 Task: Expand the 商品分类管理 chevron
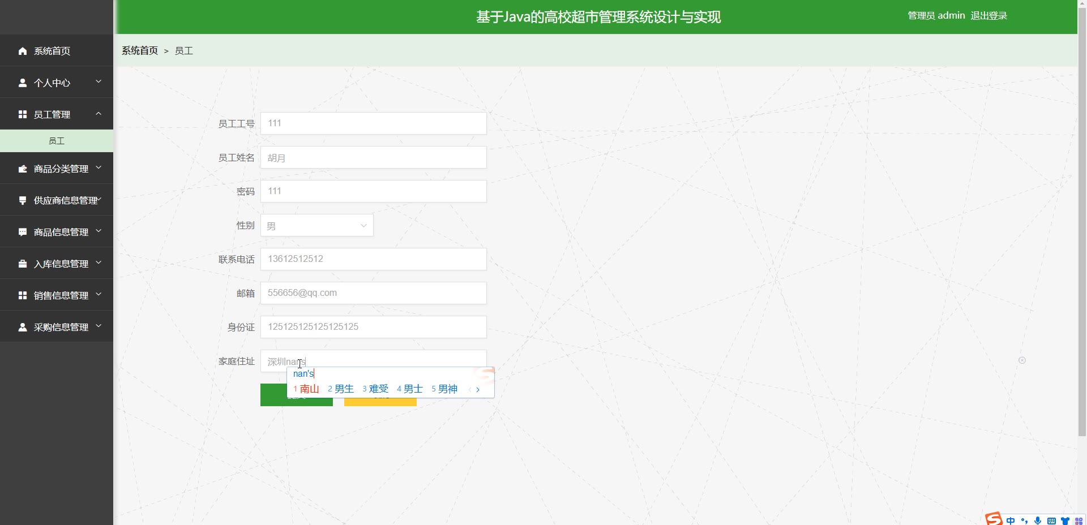[99, 168]
